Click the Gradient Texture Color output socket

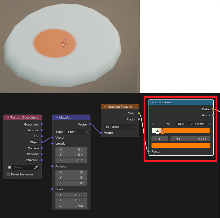coord(139,113)
